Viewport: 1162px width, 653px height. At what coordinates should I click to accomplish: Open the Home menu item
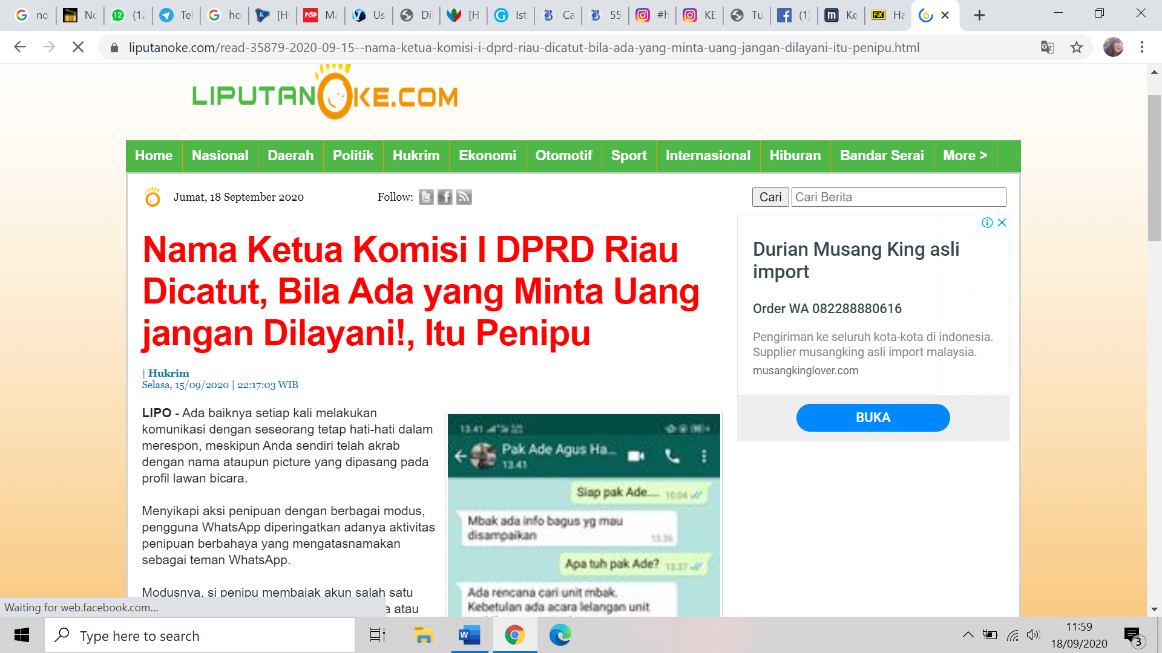pos(154,155)
